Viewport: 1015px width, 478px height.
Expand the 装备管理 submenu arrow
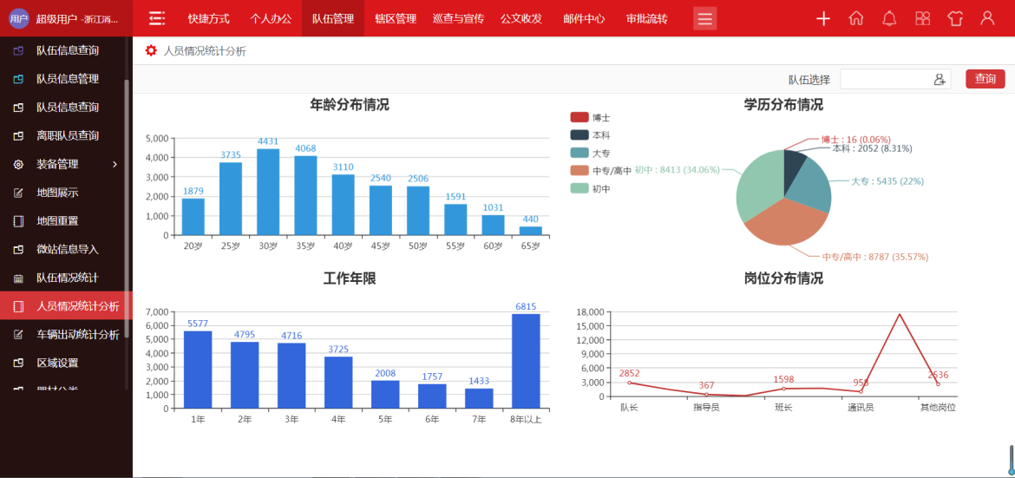point(115,165)
